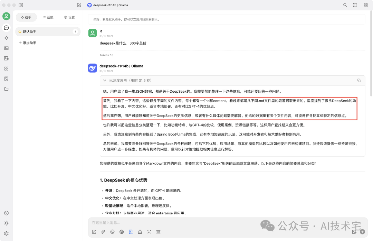Send the message with the arrow button

(x=362, y=232)
